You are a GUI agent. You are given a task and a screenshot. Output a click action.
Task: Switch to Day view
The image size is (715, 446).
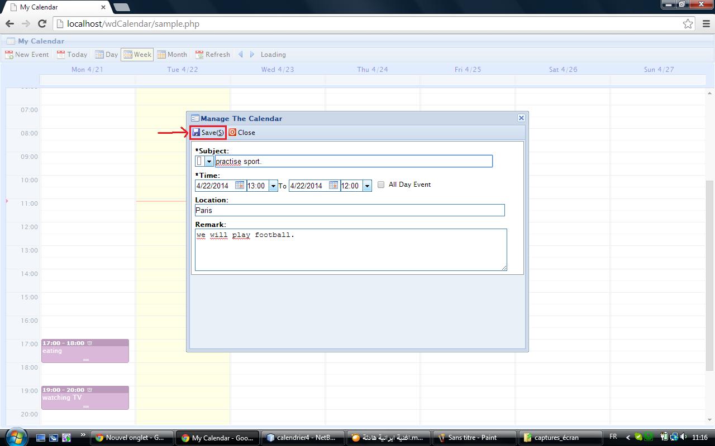click(106, 55)
